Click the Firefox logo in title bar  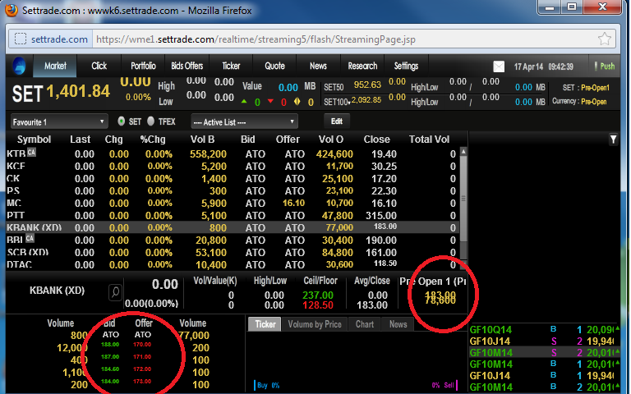11,10
